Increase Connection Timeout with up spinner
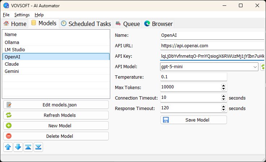This screenshot has width=266, height=162. coord(223,96)
